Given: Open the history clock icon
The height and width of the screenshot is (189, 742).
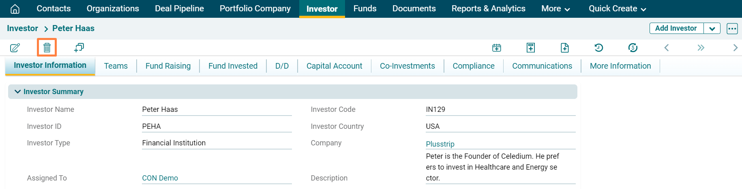Looking at the screenshot, I should 598,48.
